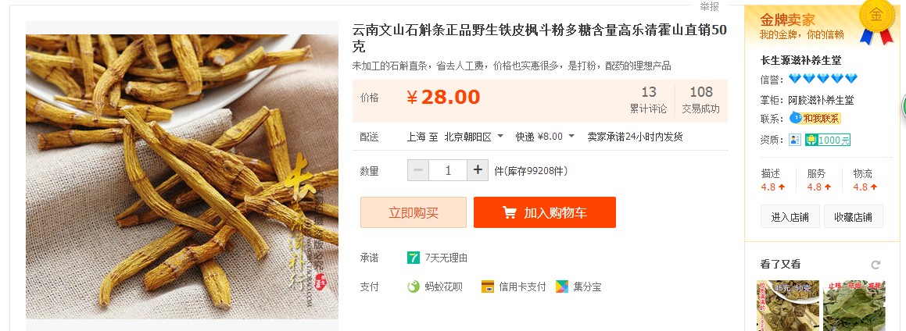Click the 立即购买 button
Viewport: 906px width, 331px height.
click(x=413, y=212)
